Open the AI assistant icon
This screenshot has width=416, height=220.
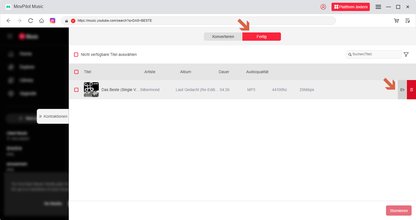tap(52, 20)
